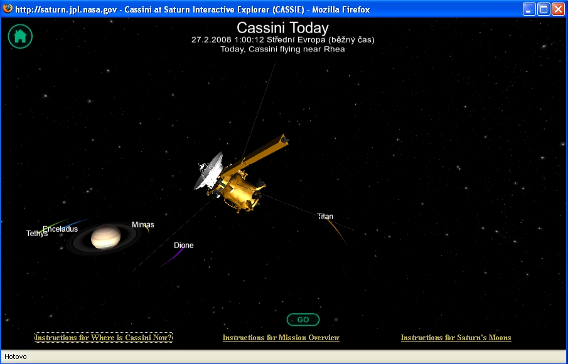Click the GO button
The width and height of the screenshot is (568, 364).
tap(303, 320)
